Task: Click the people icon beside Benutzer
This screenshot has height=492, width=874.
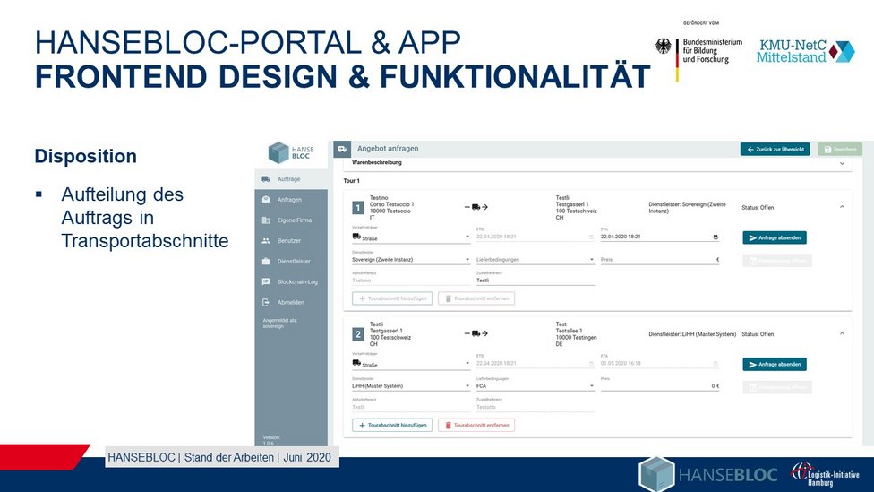Action: (x=266, y=241)
